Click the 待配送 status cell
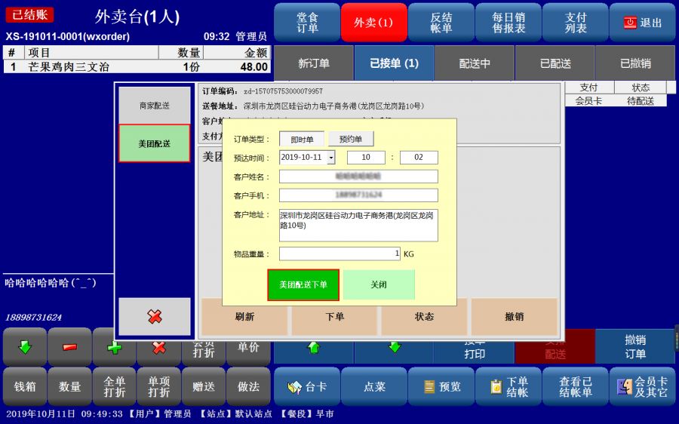 tap(641, 101)
